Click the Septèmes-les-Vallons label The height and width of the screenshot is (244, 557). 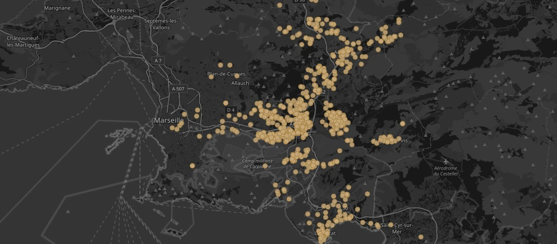pyautogui.click(x=161, y=24)
